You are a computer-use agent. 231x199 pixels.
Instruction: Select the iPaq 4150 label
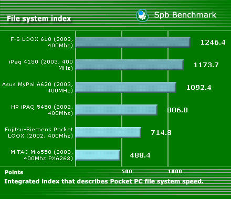click(x=41, y=65)
